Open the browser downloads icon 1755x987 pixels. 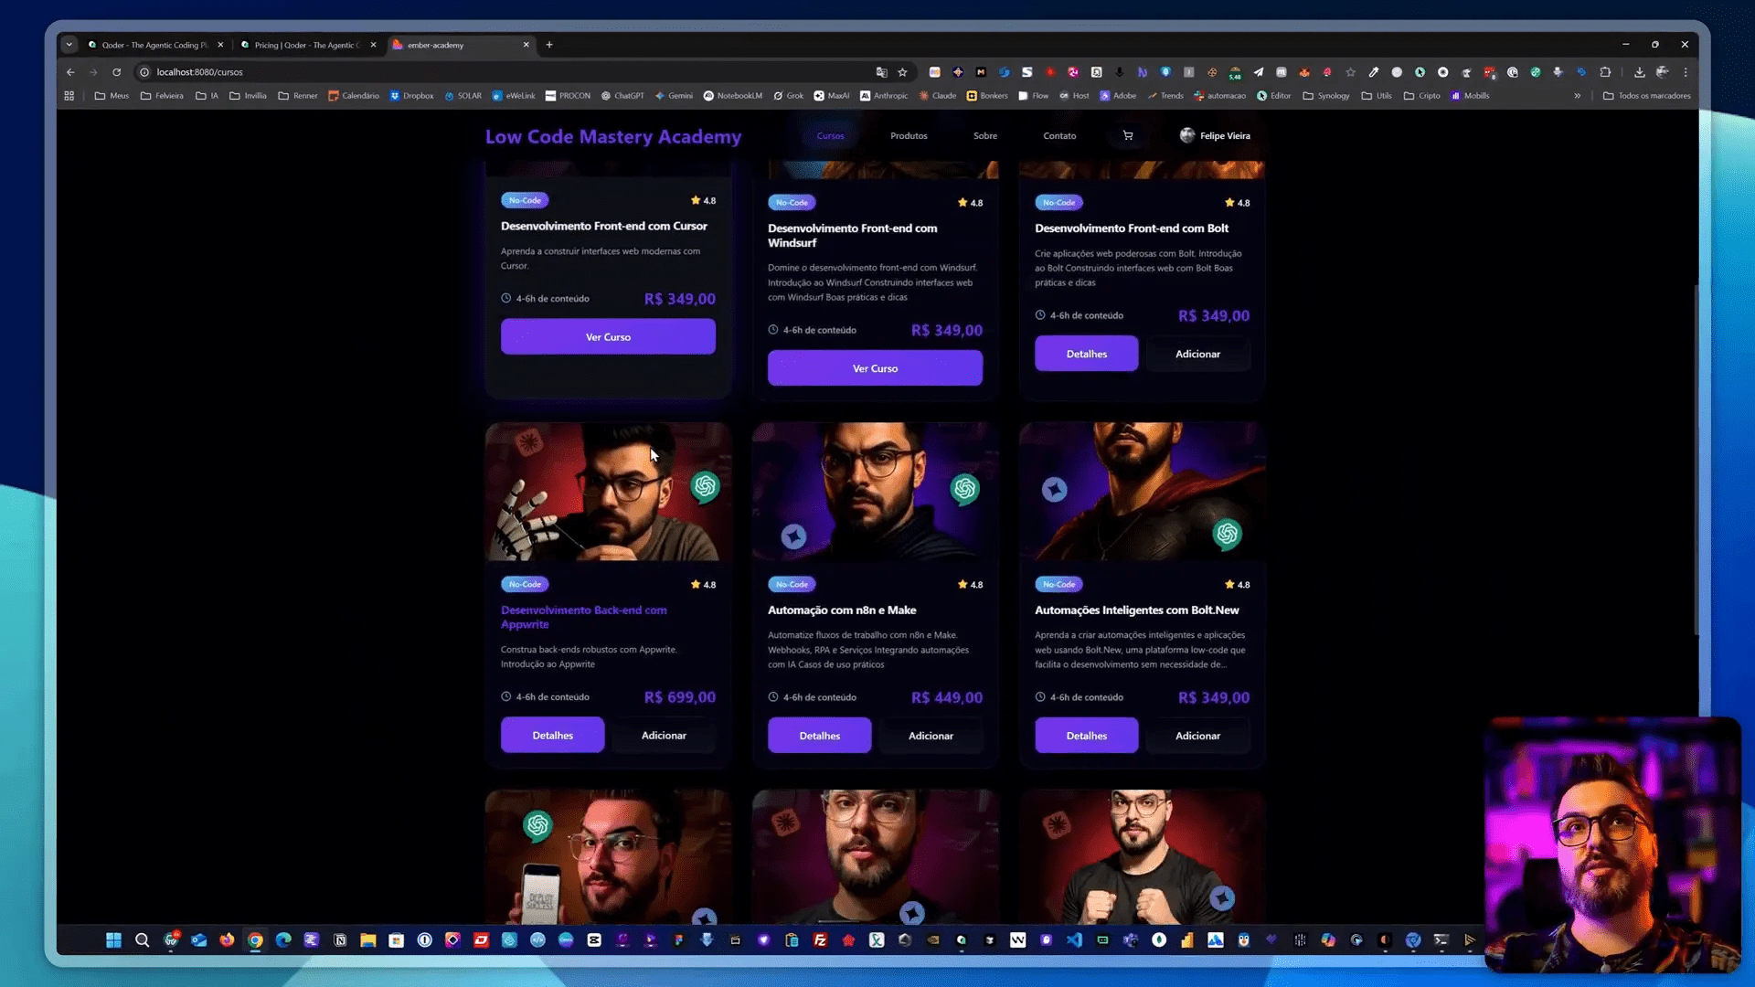(x=1639, y=72)
